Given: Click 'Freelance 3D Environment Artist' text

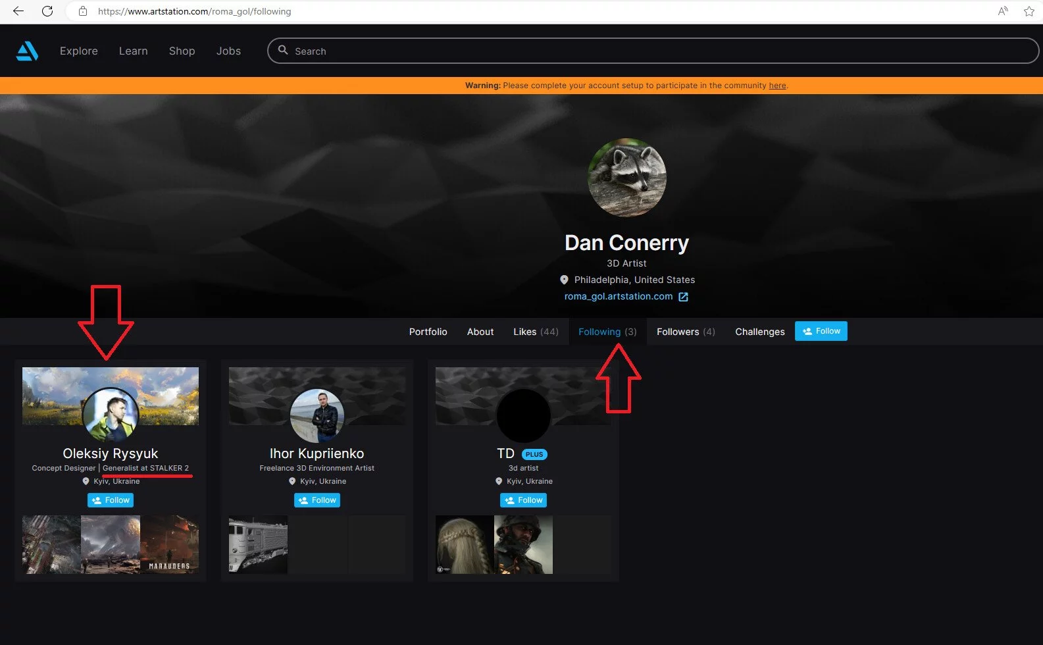Looking at the screenshot, I should (317, 468).
